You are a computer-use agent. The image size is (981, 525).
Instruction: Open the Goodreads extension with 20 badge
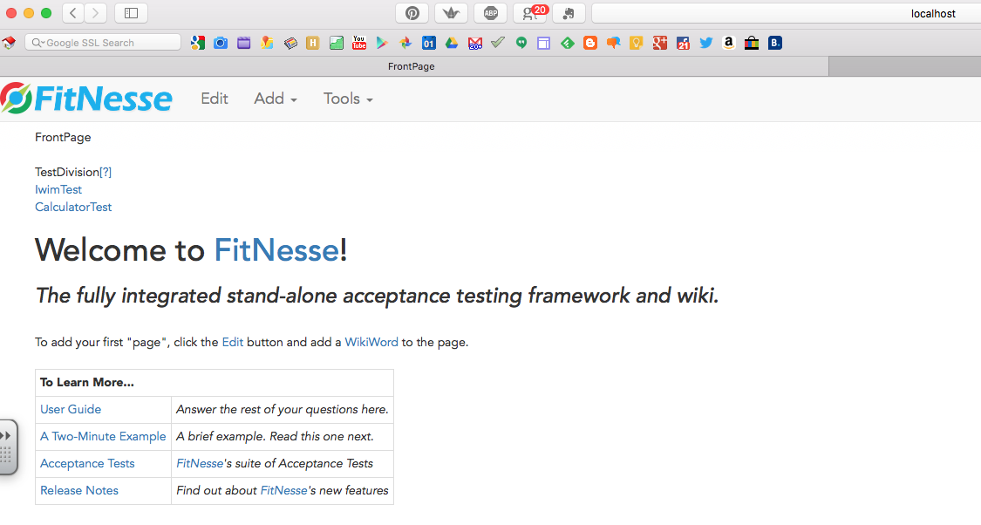[x=530, y=13]
